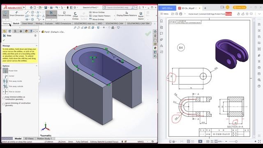Enable Keep trimmed entities as construction geometry

click(x=4, y=98)
